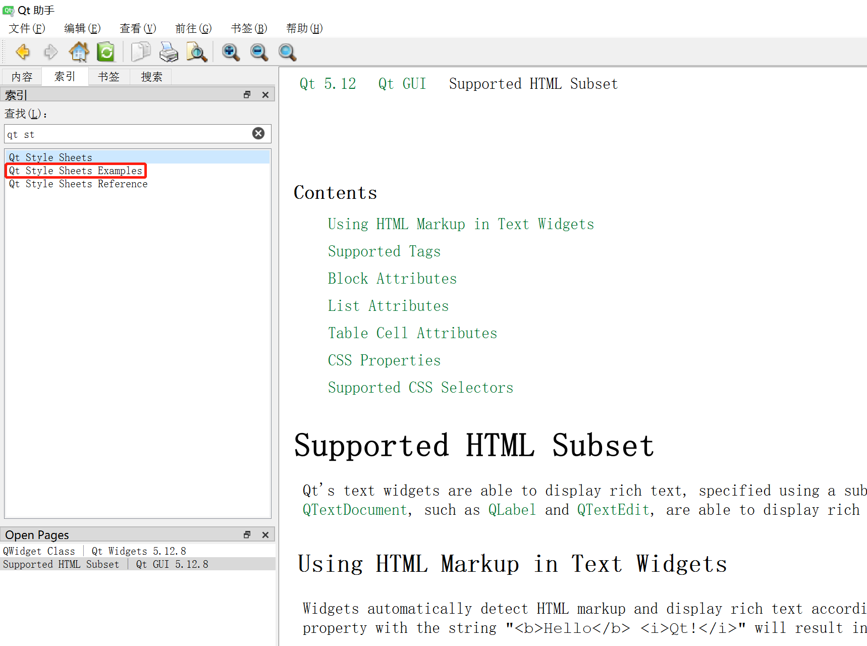Zoom in on the page

[231, 52]
